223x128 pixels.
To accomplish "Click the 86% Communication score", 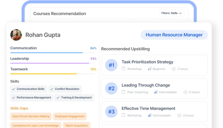I will point(93,48).
